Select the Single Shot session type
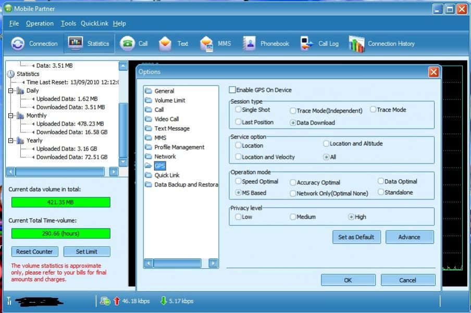471x313 pixels. tap(238, 110)
